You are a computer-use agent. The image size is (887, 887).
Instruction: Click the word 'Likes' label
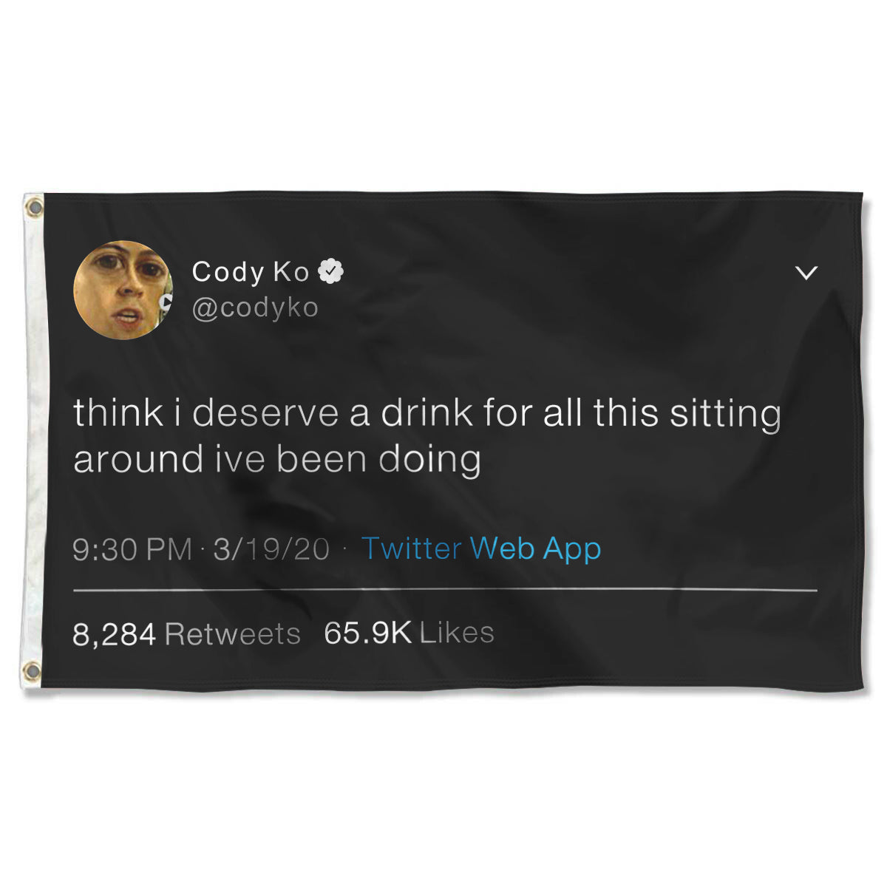coord(457,633)
